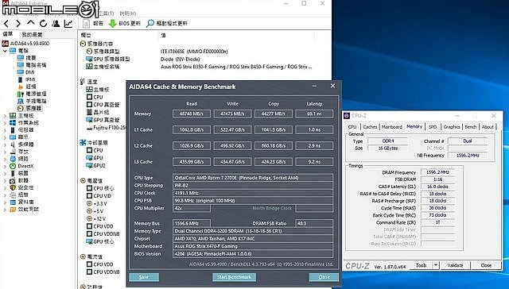Click the Tools button in CPU-Z
Viewport: 509px width, 289px height.
coord(421,265)
